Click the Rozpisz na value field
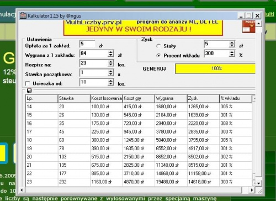 94,63
